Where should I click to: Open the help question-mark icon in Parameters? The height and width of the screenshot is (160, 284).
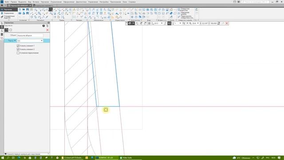click(43, 26)
